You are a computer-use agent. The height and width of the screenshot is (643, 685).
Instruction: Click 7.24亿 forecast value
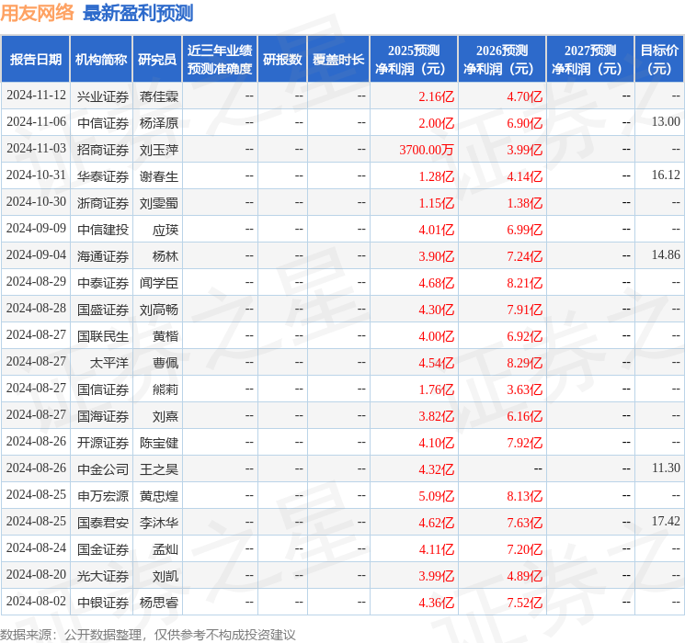[x=525, y=256]
